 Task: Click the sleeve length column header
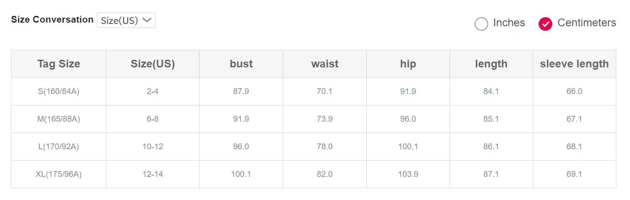574,64
